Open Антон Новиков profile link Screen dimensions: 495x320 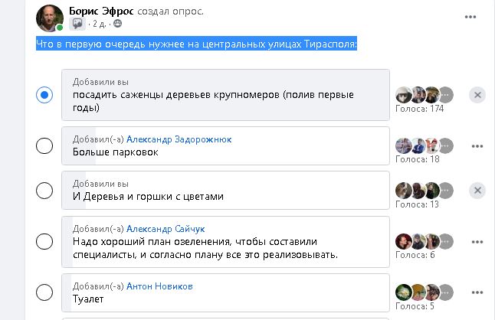click(x=159, y=286)
